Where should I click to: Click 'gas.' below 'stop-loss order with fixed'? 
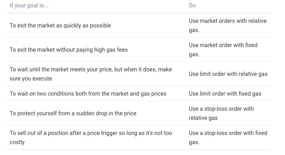click(x=194, y=142)
